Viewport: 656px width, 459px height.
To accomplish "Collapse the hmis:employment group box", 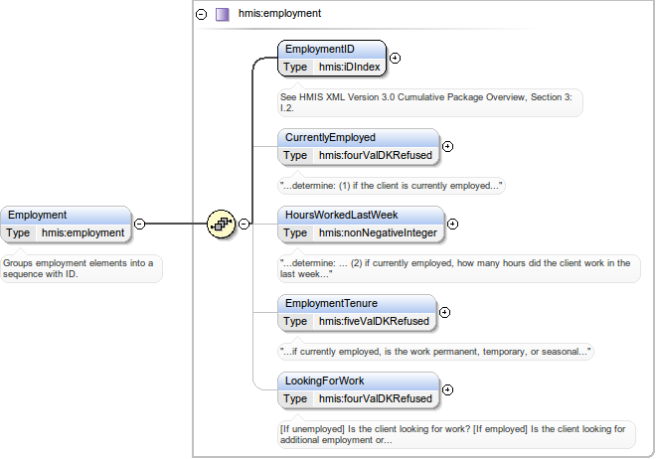I will point(202,14).
